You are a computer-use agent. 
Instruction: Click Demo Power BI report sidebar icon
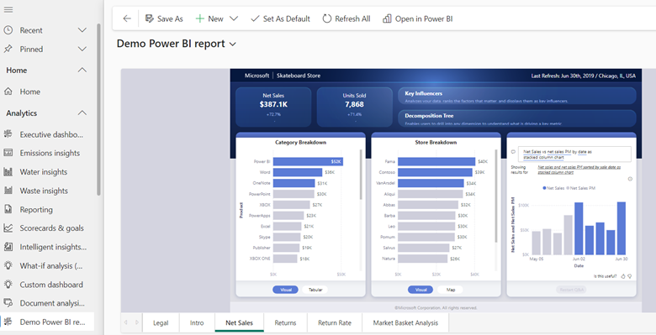pyautogui.click(x=8, y=322)
